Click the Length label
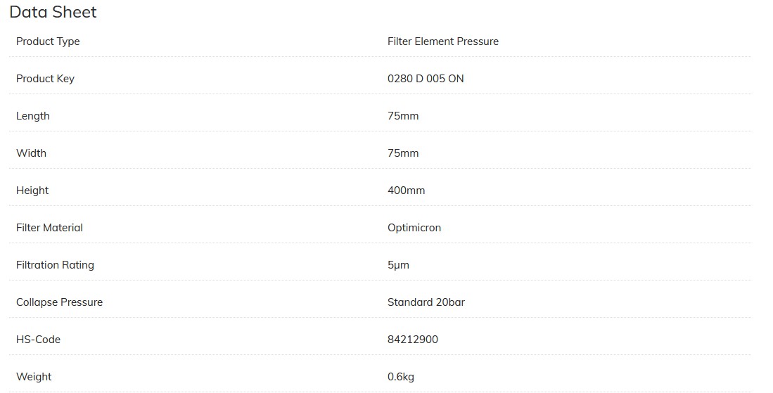This screenshot has height=393, width=773. 33,116
